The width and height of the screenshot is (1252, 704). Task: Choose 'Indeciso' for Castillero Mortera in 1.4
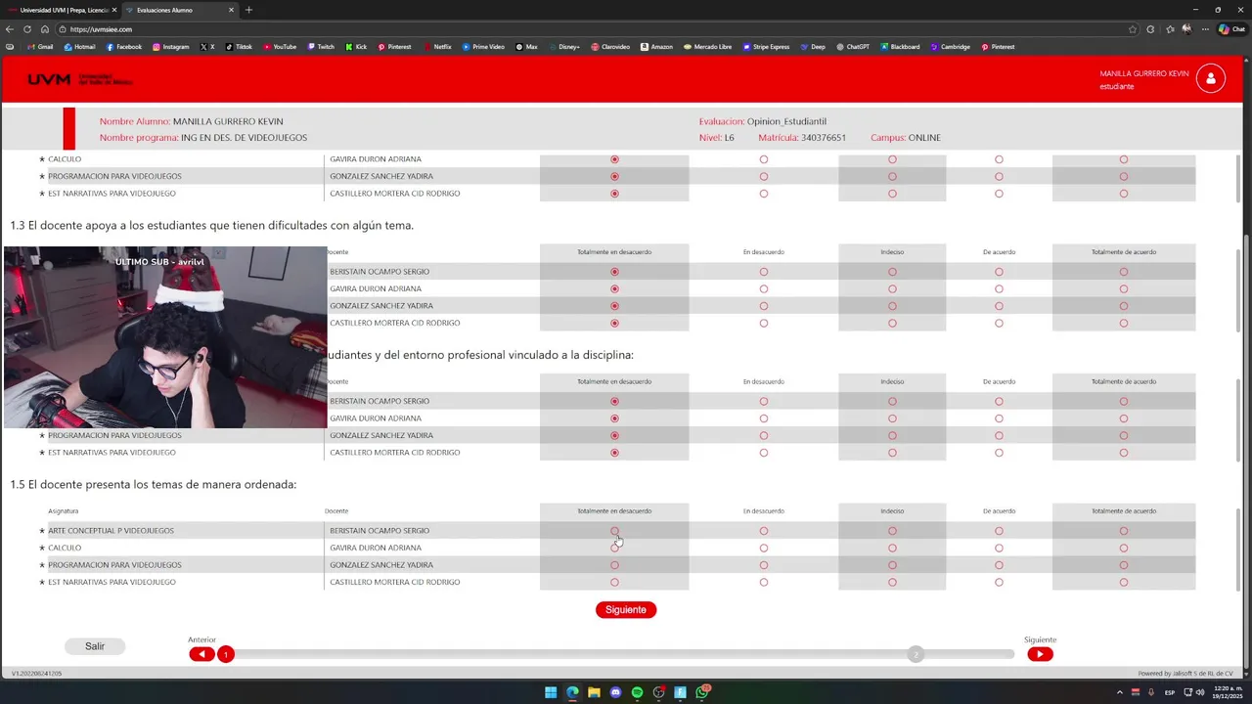[892, 453]
